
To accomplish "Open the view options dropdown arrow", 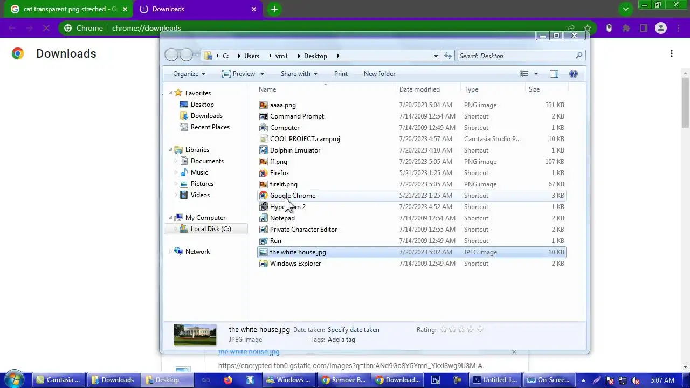I will (536, 74).
